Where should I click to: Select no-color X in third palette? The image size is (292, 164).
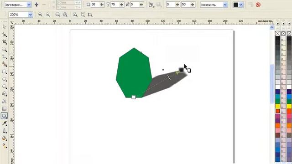click(x=289, y=33)
